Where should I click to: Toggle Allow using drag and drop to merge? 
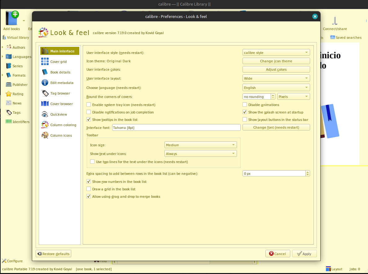(x=89, y=196)
